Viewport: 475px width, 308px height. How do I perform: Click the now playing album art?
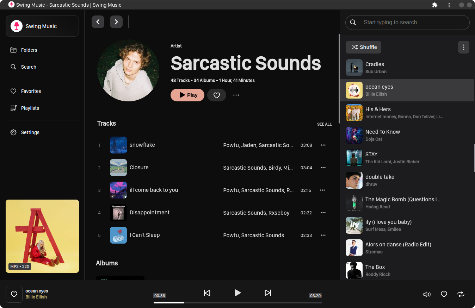(42, 236)
